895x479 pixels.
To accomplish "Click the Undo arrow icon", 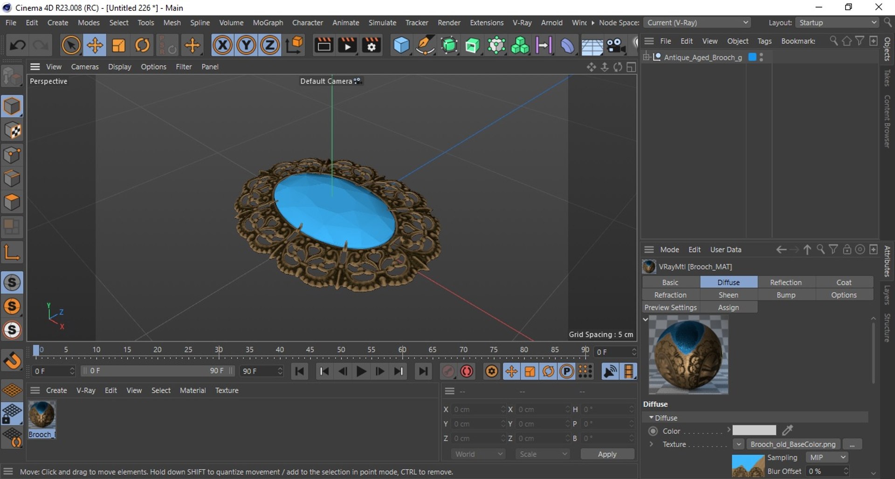I will pos(18,45).
